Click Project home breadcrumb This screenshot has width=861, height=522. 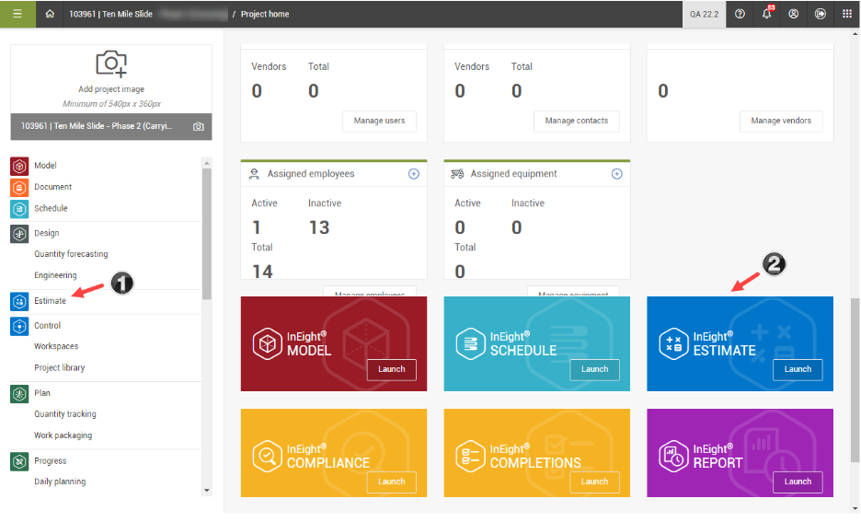(x=265, y=14)
